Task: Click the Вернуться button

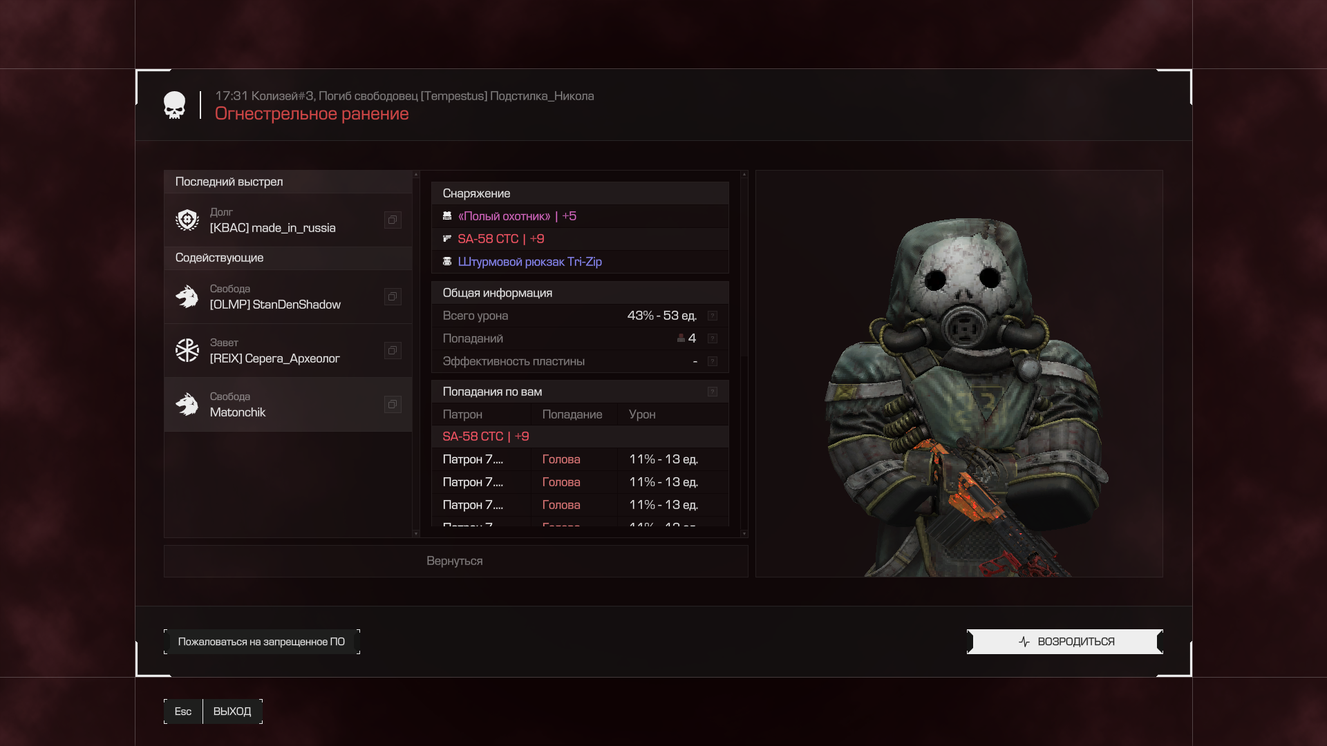Action: point(456,561)
